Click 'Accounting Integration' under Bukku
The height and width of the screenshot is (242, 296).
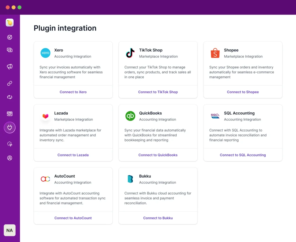[158, 183]
